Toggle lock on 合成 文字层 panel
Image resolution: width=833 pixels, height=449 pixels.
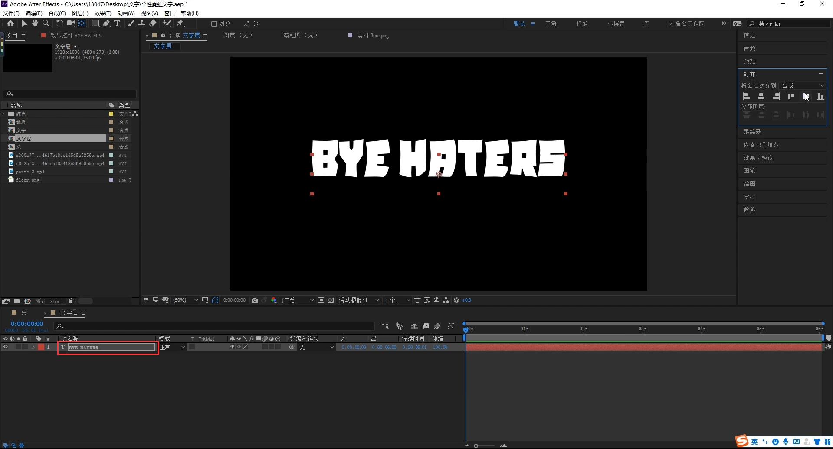pyautogui.click(x=163, y=35)
